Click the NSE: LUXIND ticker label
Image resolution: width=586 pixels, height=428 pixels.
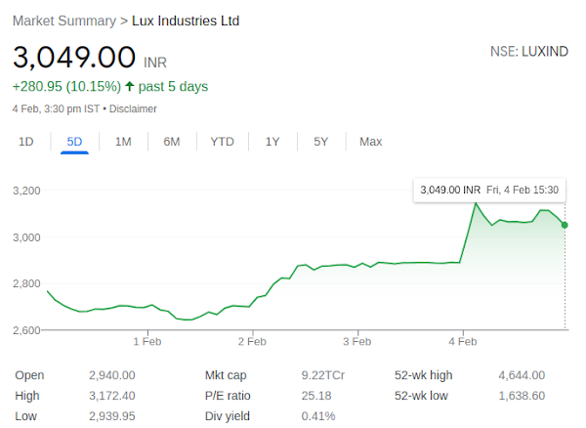click(x=529, y=52)
